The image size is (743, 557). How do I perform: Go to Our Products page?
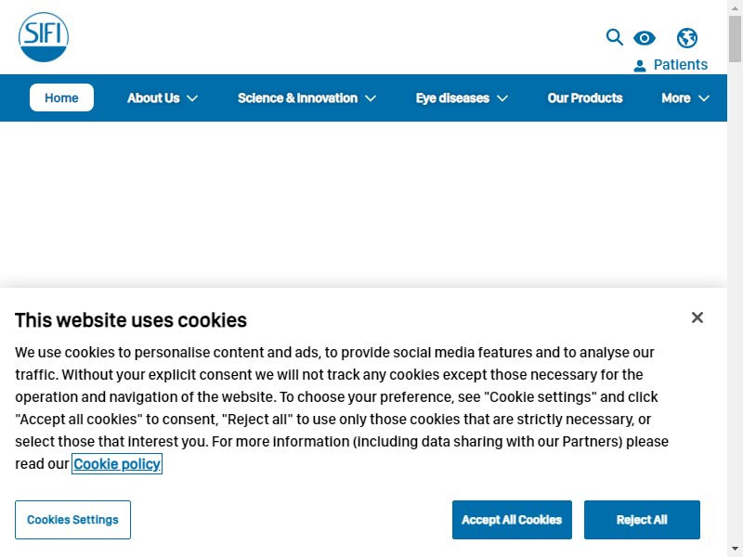tap(585, 98)
